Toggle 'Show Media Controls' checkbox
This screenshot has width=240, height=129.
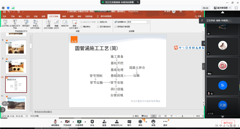coord(98,27)
